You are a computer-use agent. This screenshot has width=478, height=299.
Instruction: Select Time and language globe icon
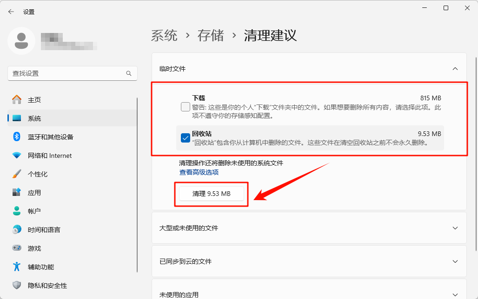tap(17, 230)
